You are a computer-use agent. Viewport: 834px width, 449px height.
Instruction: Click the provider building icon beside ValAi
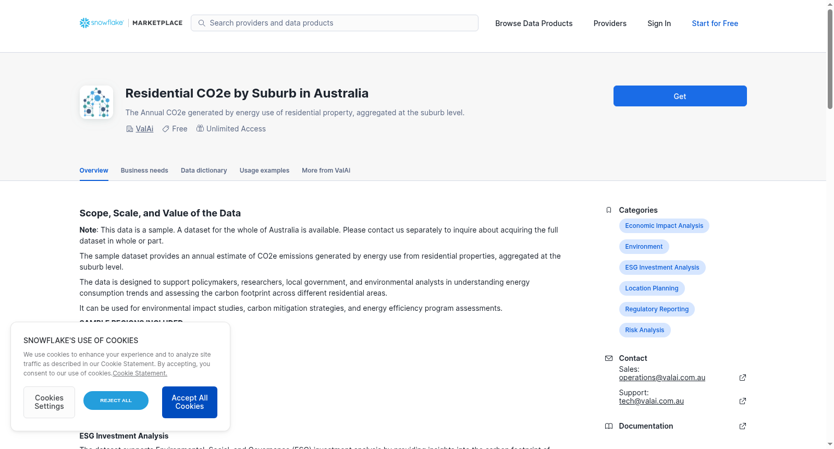click(x=130, y=129)
